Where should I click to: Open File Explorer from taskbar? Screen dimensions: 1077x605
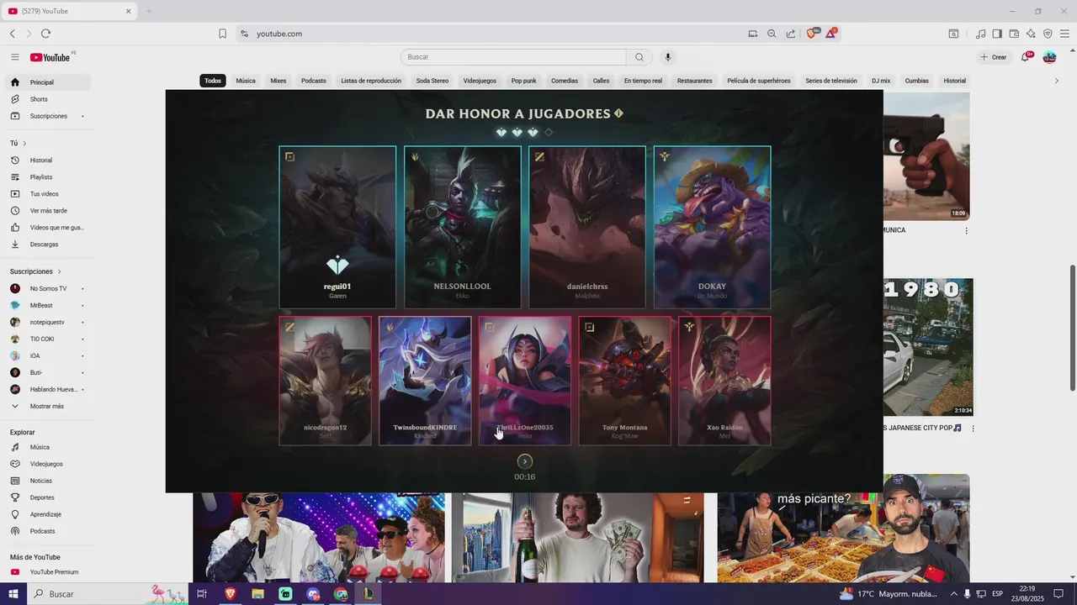coord(257,594)
